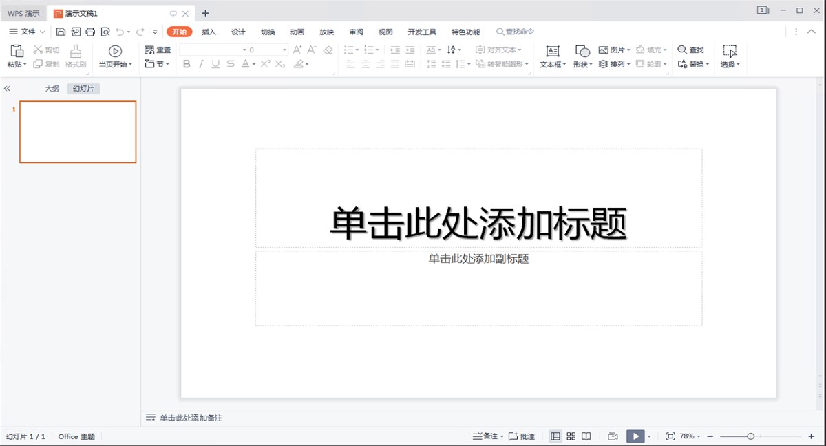826x446 pixels.
Task: Start slideshow from current slide play icon
Action: point(115,51)
